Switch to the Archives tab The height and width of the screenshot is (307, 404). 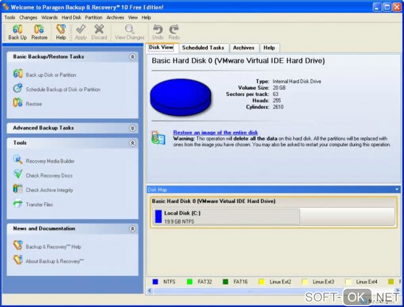[x=244, y=48]
